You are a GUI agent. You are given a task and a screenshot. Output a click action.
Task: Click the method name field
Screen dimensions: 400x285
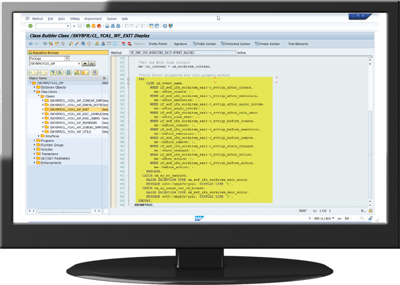pos(183,53)
